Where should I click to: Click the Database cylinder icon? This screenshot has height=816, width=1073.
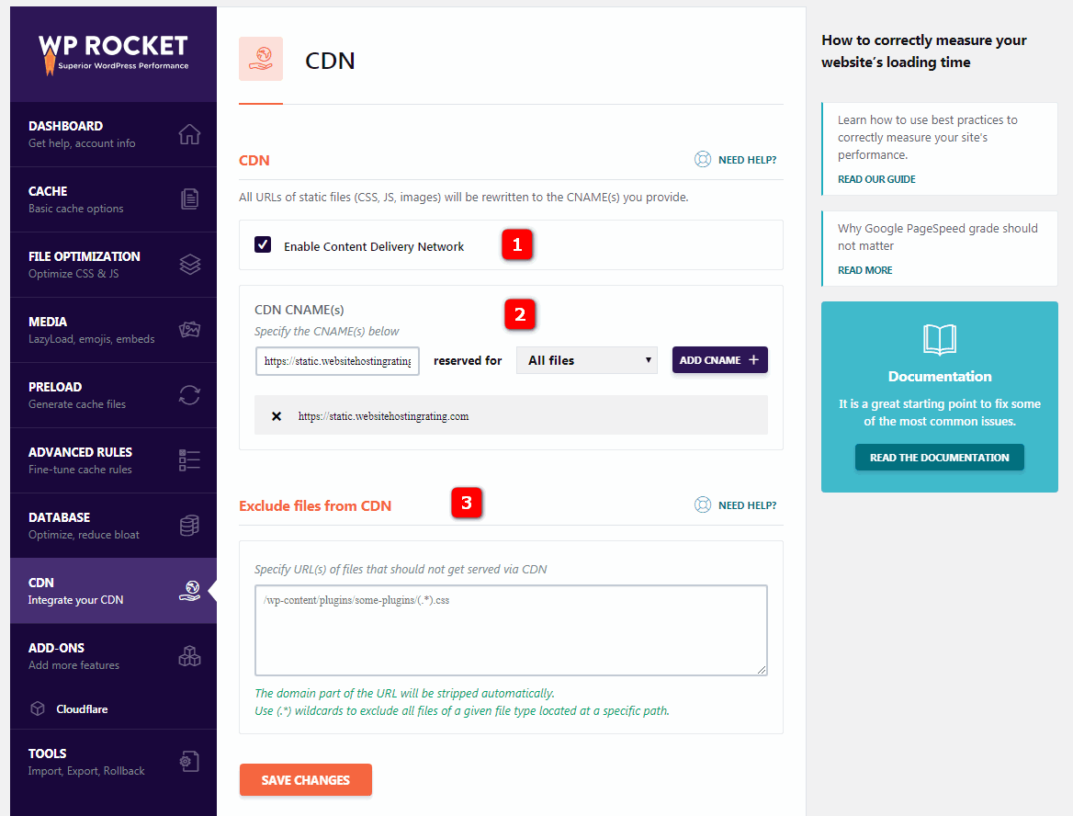(189, 526)
